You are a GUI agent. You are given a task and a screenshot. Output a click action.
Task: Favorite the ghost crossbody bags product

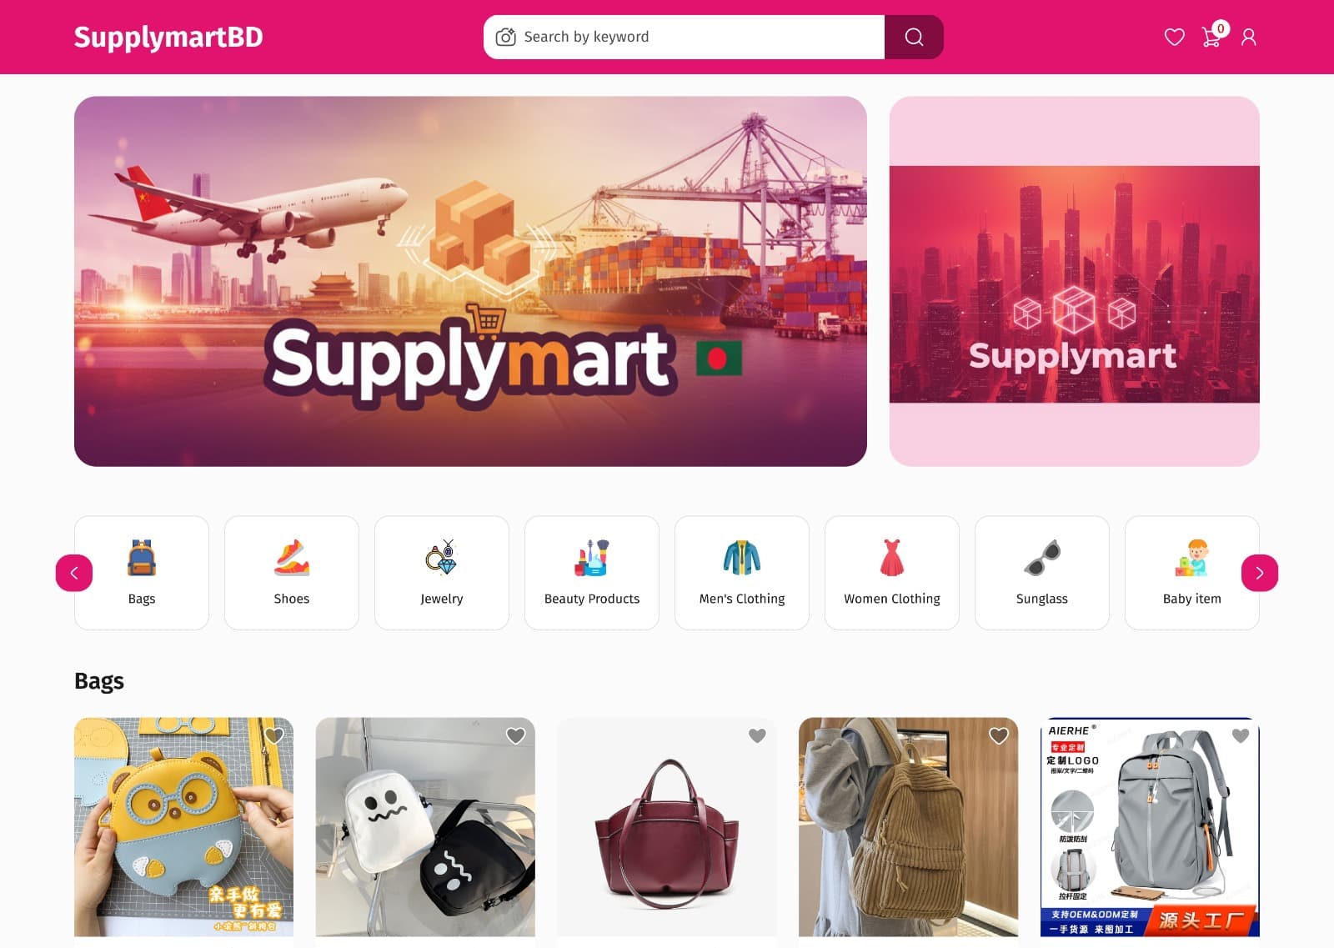(516, 735)
